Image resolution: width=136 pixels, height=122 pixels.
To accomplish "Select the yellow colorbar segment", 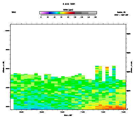I will (63, 13).
